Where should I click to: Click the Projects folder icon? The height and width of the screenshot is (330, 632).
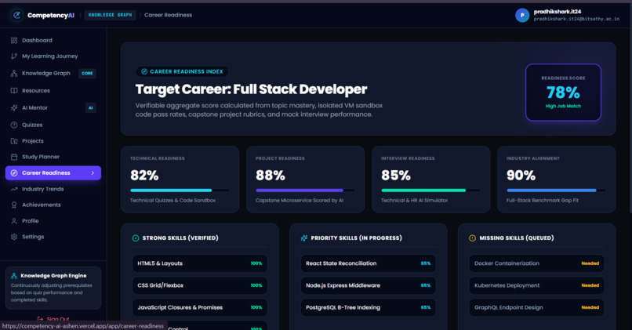click(x=14, y=141)
